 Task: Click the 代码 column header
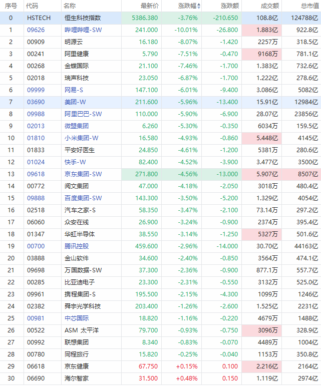point(32,6)
